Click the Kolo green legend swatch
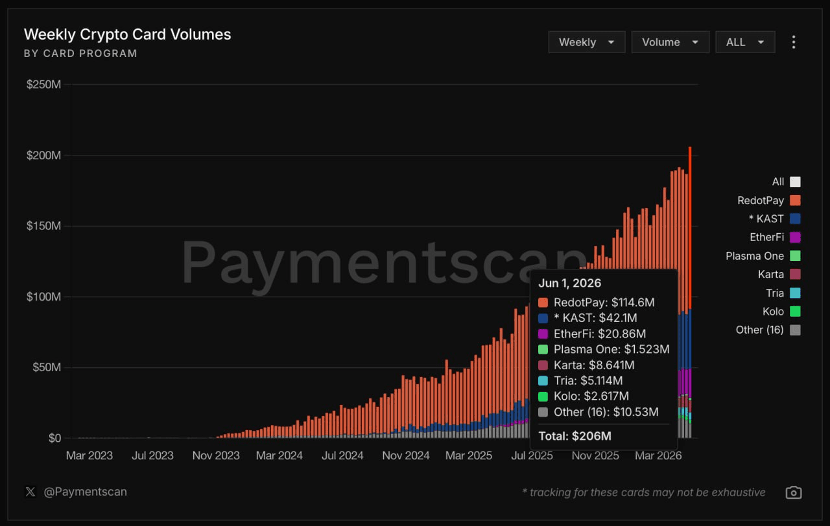Viewport: 830px width, 526px height. point(795,311)
